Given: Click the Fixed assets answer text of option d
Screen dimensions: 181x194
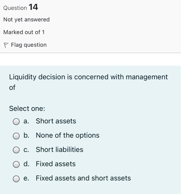Looking at the screenshot, I should [x=56, y=164].
